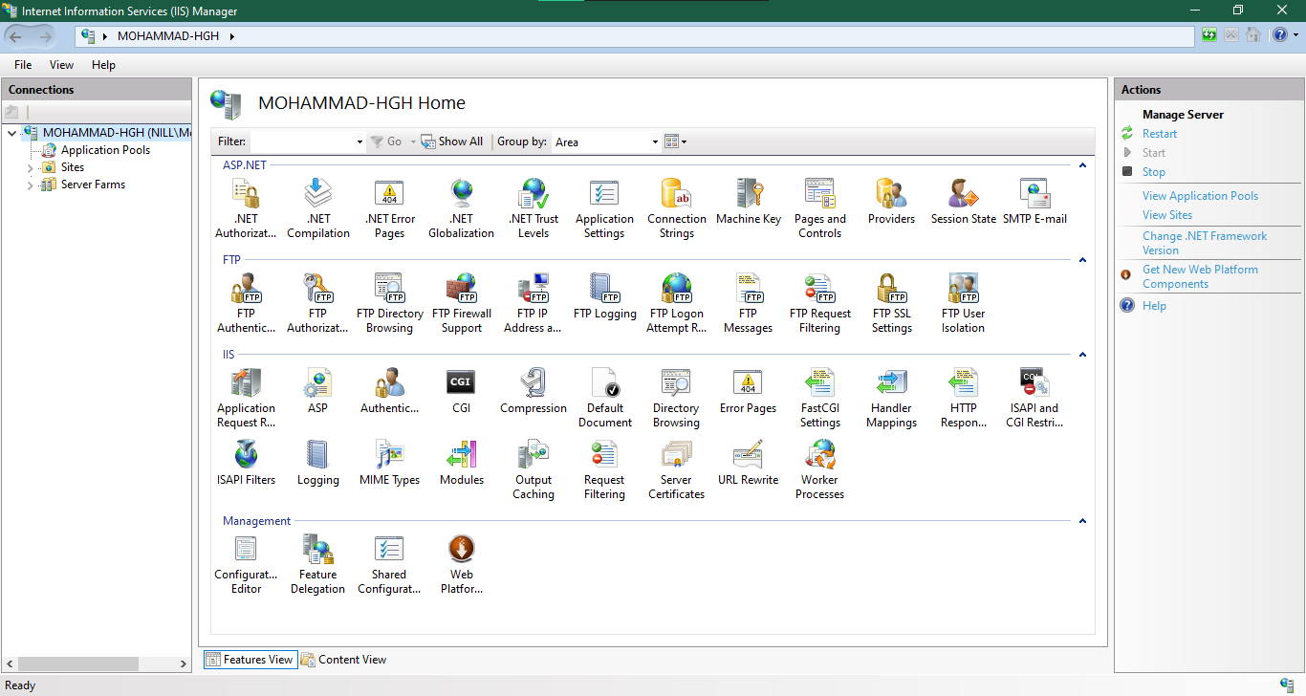Open .NET Compilation feature
The height and width of the screenshot is (696, 1306).
(x=318, y=208)
